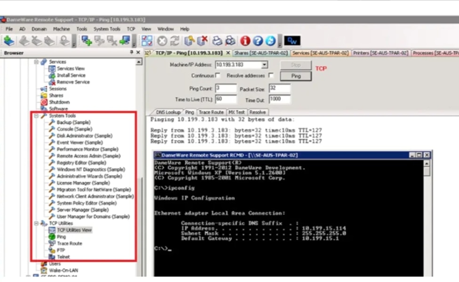Click the refresh arrows toolbar icon

[175, 41]
